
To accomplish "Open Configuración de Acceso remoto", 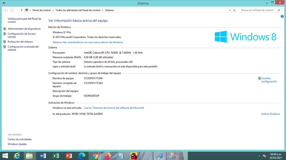I will (x=21, y=35).
